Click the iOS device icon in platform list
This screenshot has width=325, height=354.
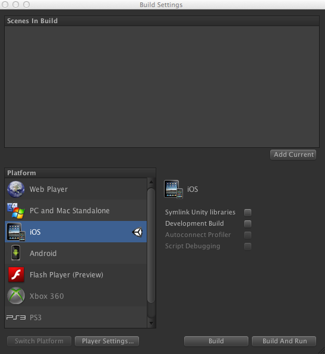(x=16, y=232)
